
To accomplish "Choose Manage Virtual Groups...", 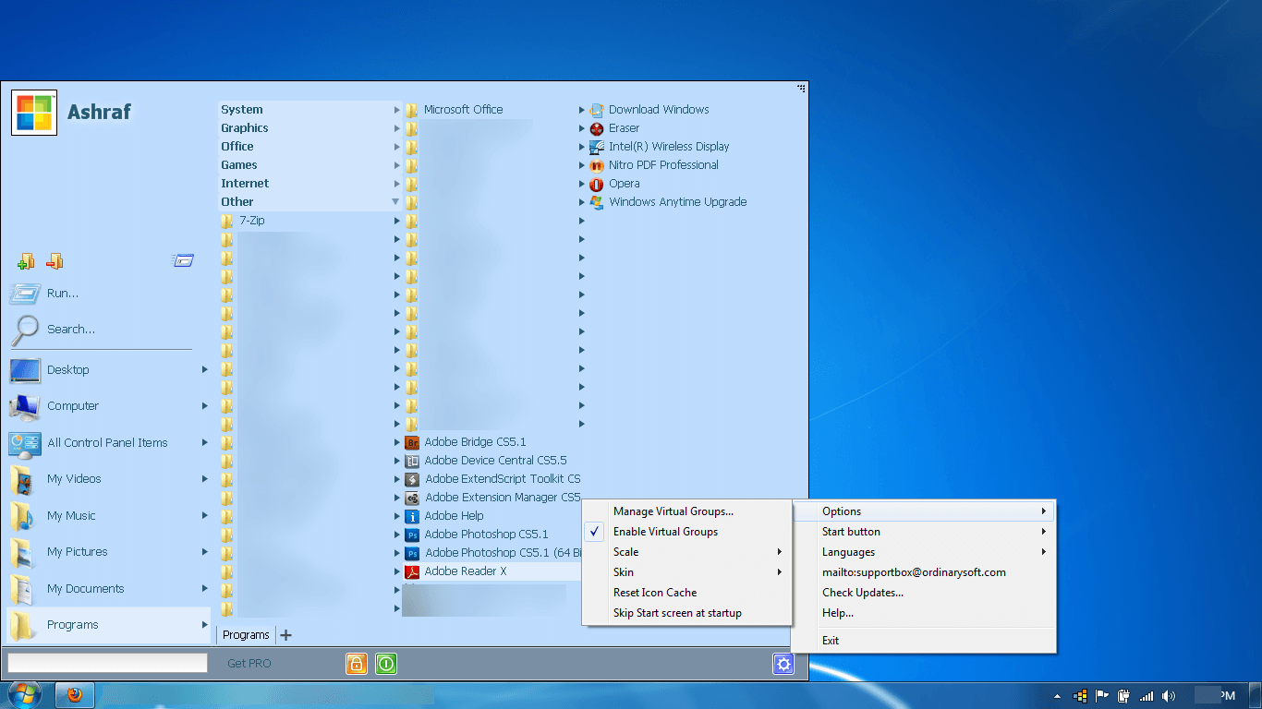I will (x=687, y=511).
